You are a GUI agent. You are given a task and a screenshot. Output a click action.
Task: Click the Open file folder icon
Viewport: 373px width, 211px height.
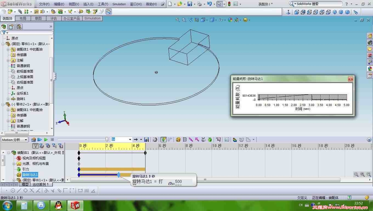(180, 4)
